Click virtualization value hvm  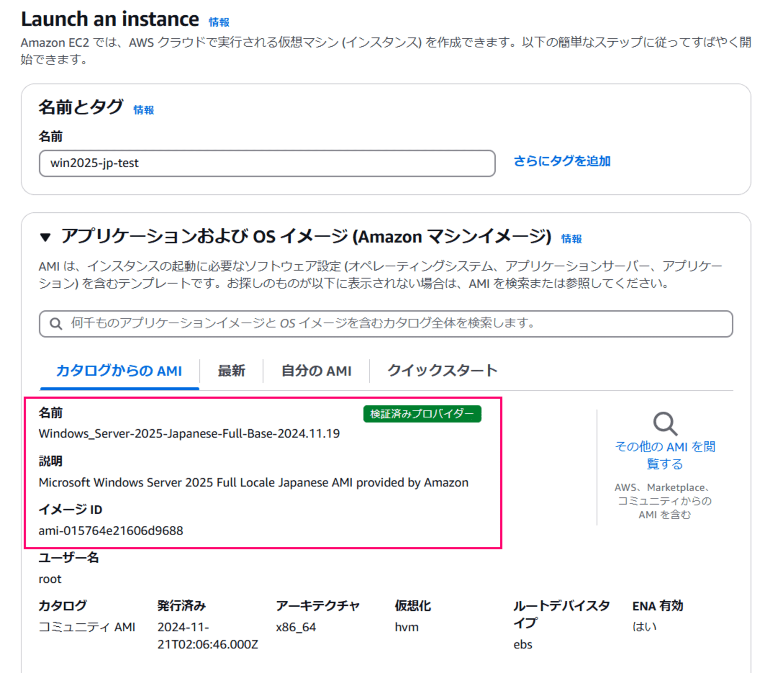(x=407, y=627)
